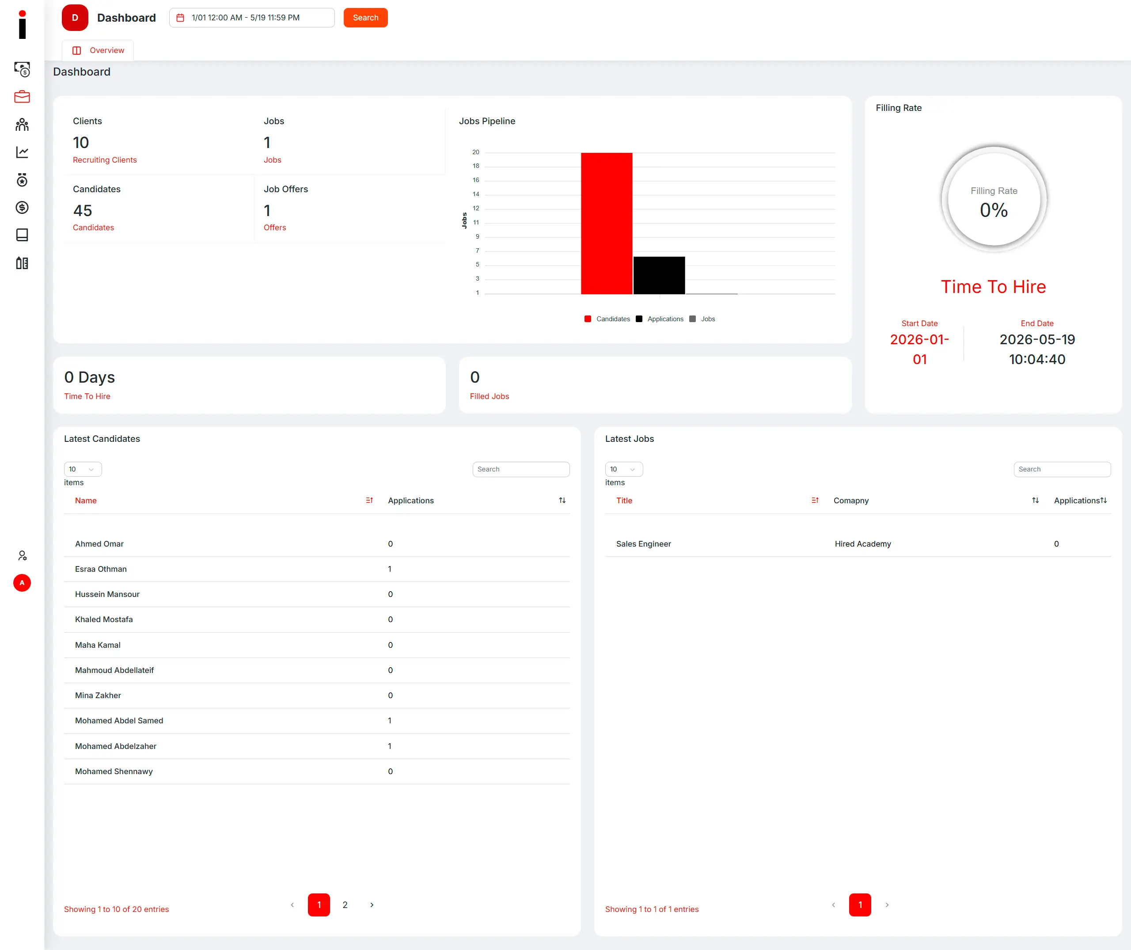Click the Hired Academy company cell

[863, 544]
